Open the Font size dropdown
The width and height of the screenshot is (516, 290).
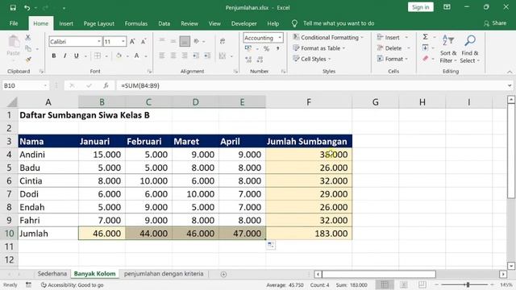123,41
